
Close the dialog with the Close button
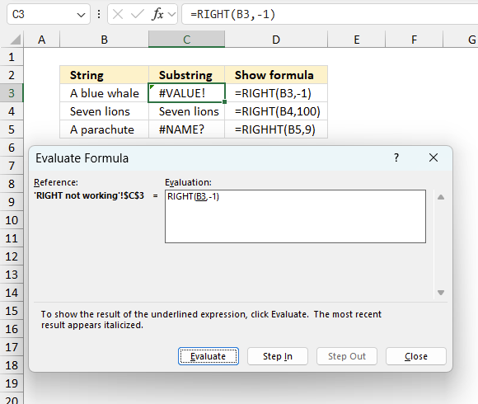click(x=416, y=356)
